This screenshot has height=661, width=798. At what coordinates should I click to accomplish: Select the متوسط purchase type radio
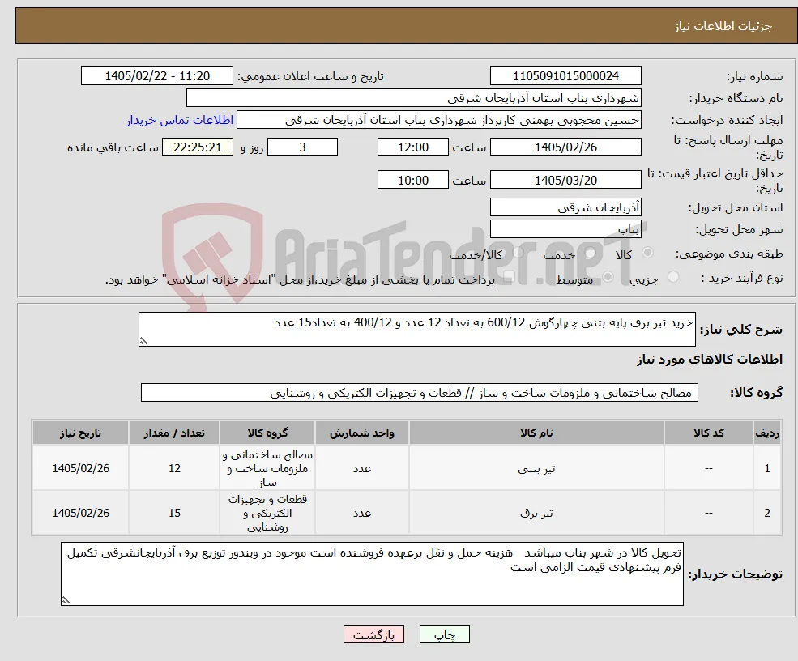click(608, 277)
